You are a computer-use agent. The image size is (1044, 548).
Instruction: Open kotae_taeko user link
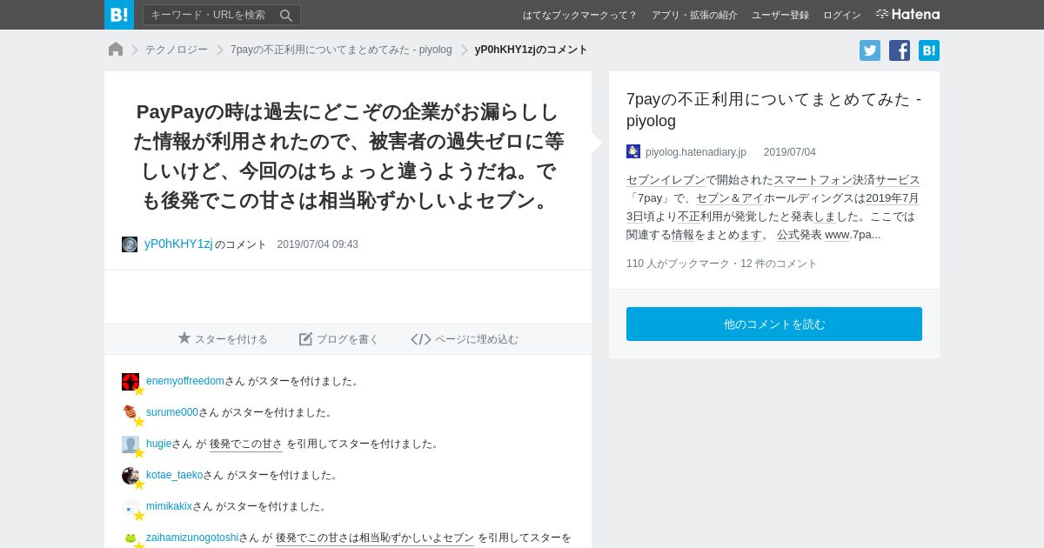point(174,475)
